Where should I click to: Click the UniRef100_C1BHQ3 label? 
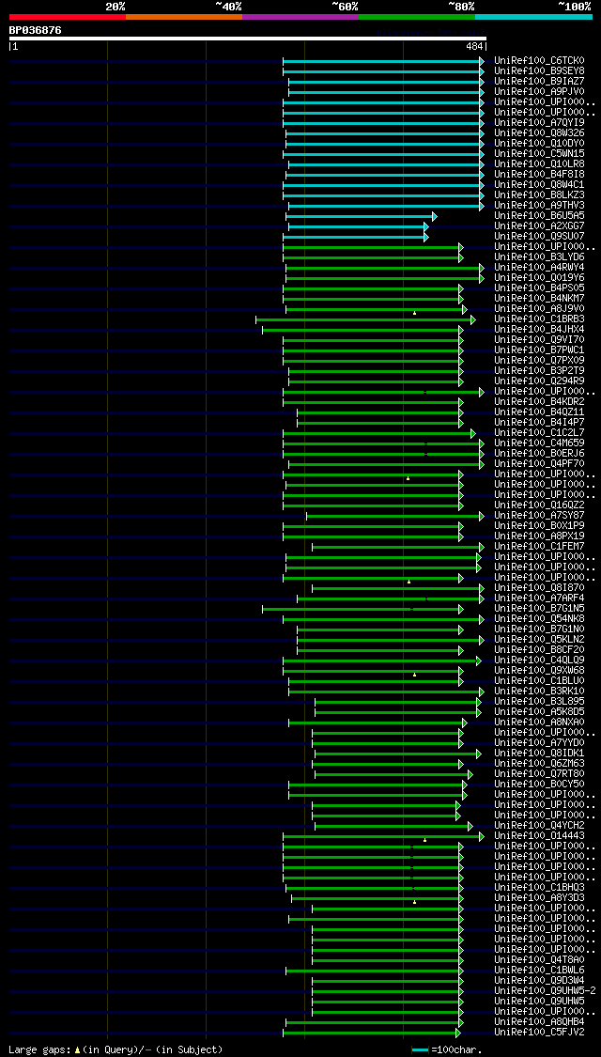[539, 888]
